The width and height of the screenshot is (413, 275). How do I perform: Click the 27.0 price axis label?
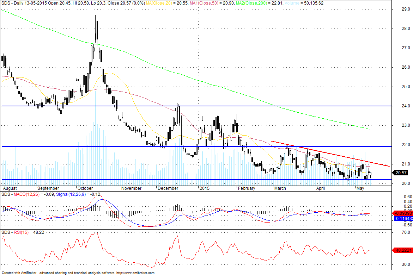coord(406,48)
